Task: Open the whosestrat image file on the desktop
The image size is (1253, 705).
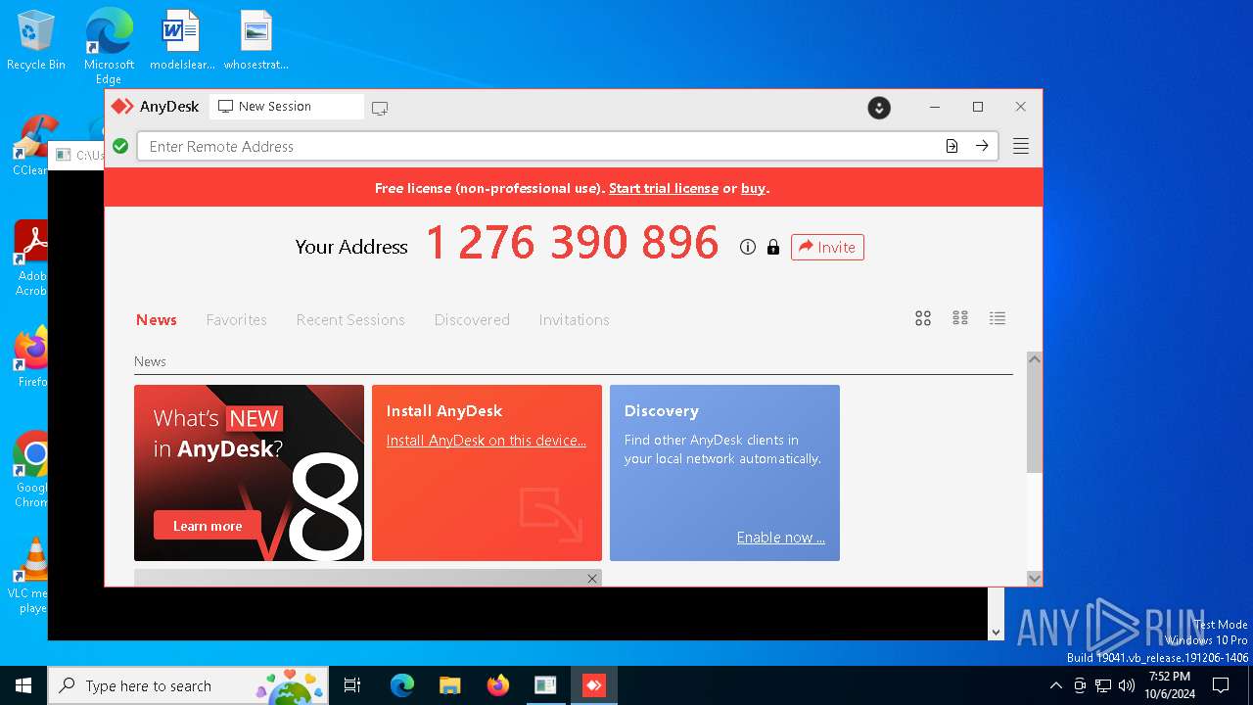Action: 256,41
